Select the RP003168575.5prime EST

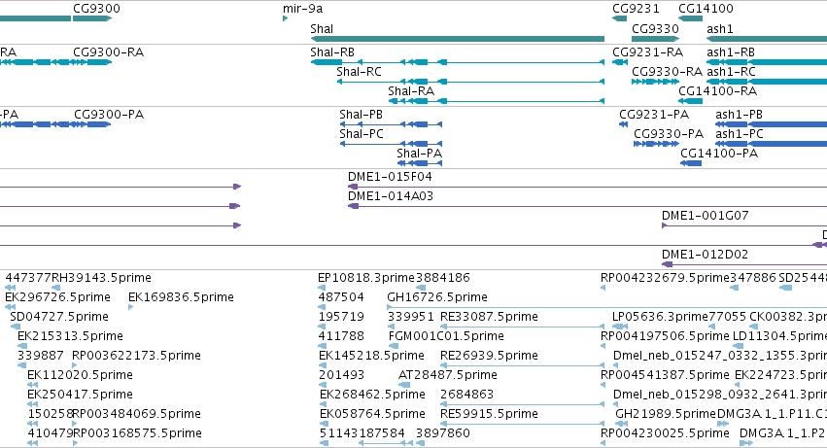tap(76, 443)
